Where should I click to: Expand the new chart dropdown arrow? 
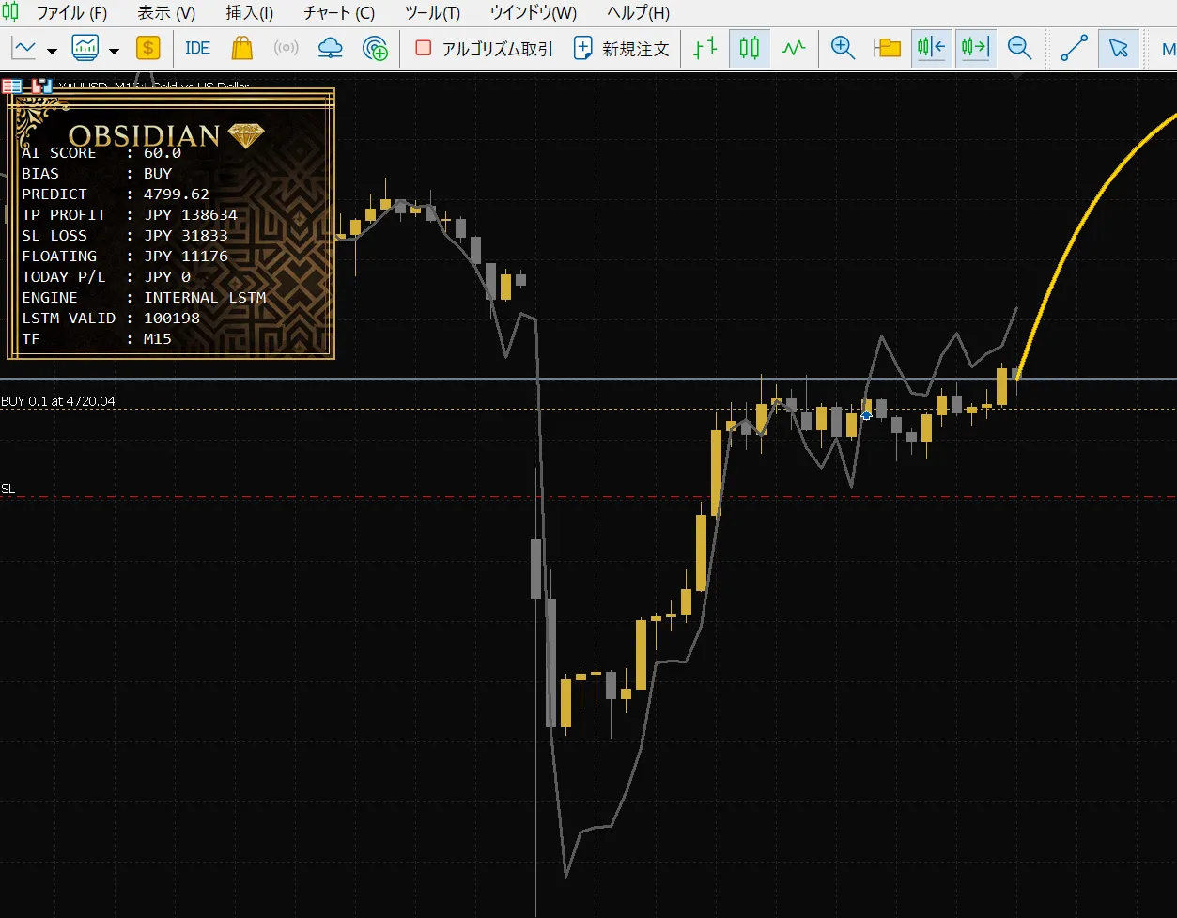click(53, 51)
